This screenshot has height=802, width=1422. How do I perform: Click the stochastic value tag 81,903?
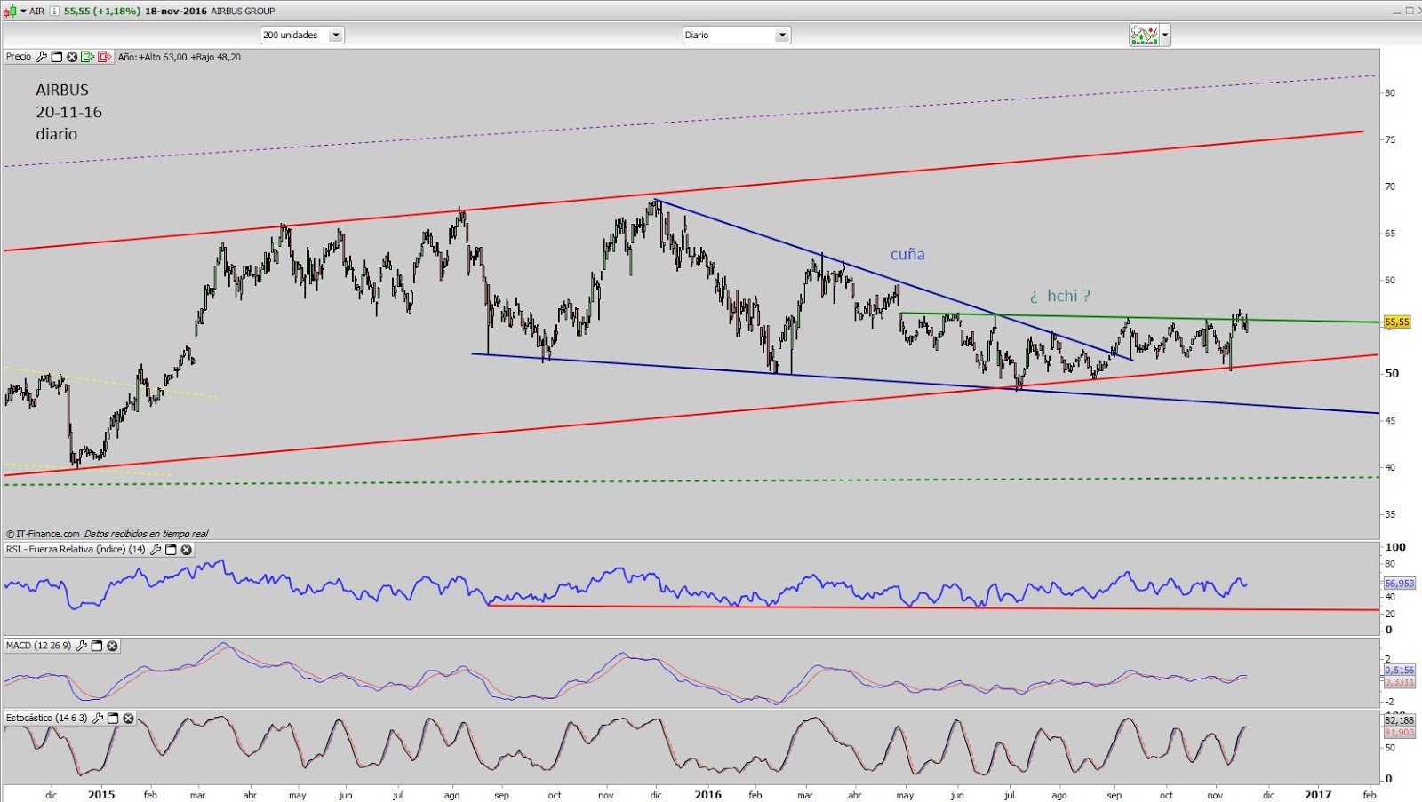1399,733
